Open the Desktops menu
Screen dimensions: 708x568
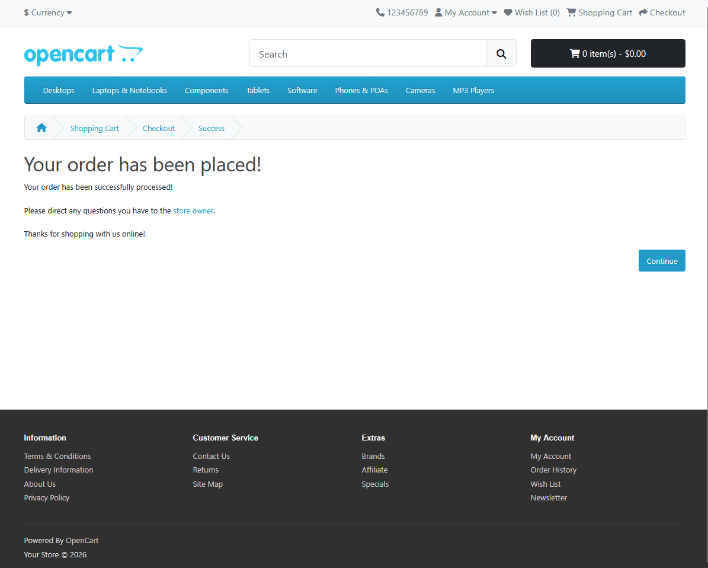(x=59, y=90)
